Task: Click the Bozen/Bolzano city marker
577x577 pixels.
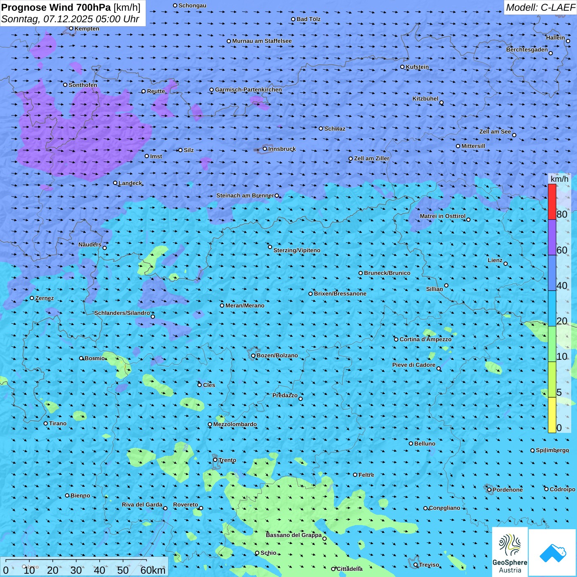Action: click(253, 356)
